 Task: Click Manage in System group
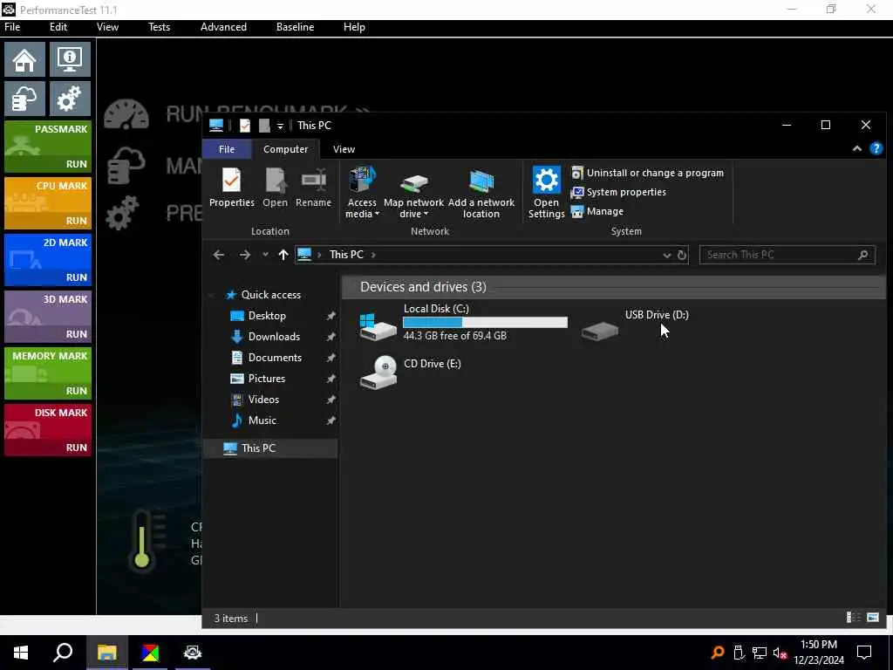[596, 211]
